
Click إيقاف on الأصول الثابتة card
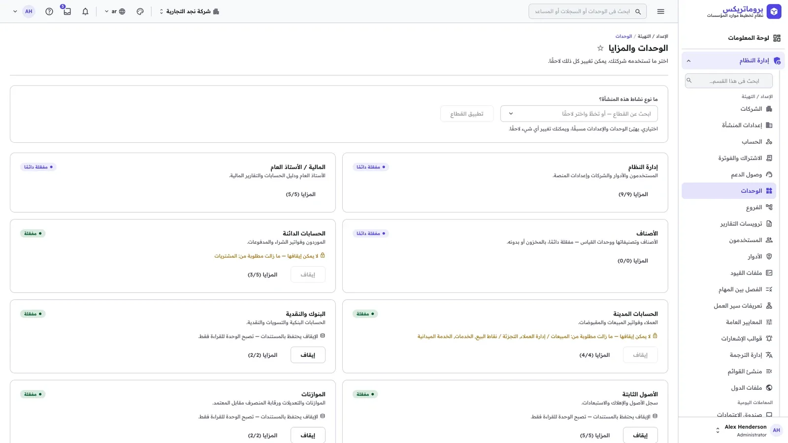click(640, 435)
